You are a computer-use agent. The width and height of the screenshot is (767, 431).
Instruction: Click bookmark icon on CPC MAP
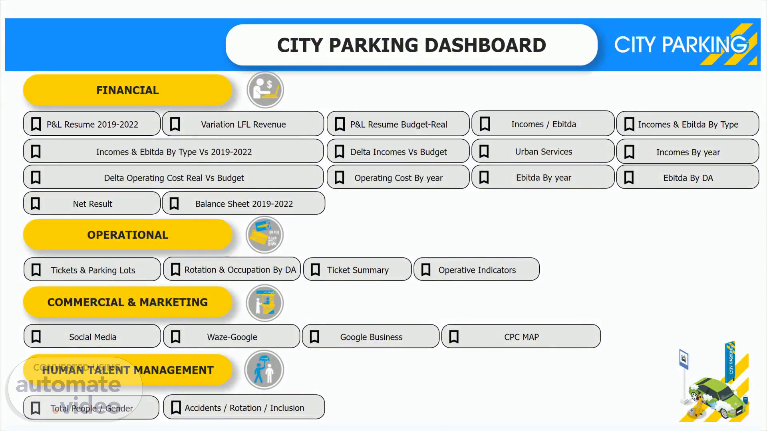(x=454, y=336)
